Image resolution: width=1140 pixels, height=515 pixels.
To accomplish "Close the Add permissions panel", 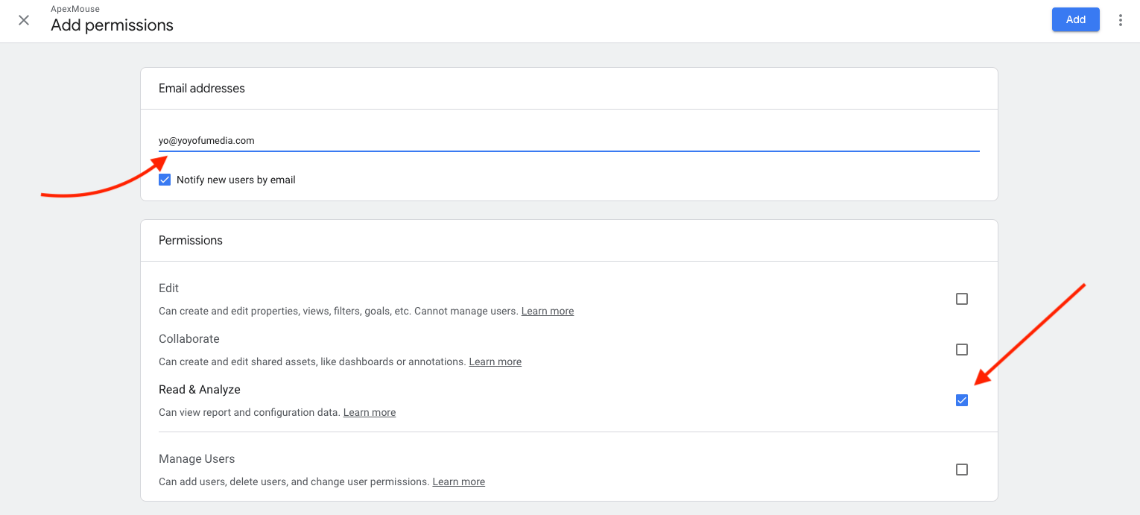I will [x=23, y=20].
